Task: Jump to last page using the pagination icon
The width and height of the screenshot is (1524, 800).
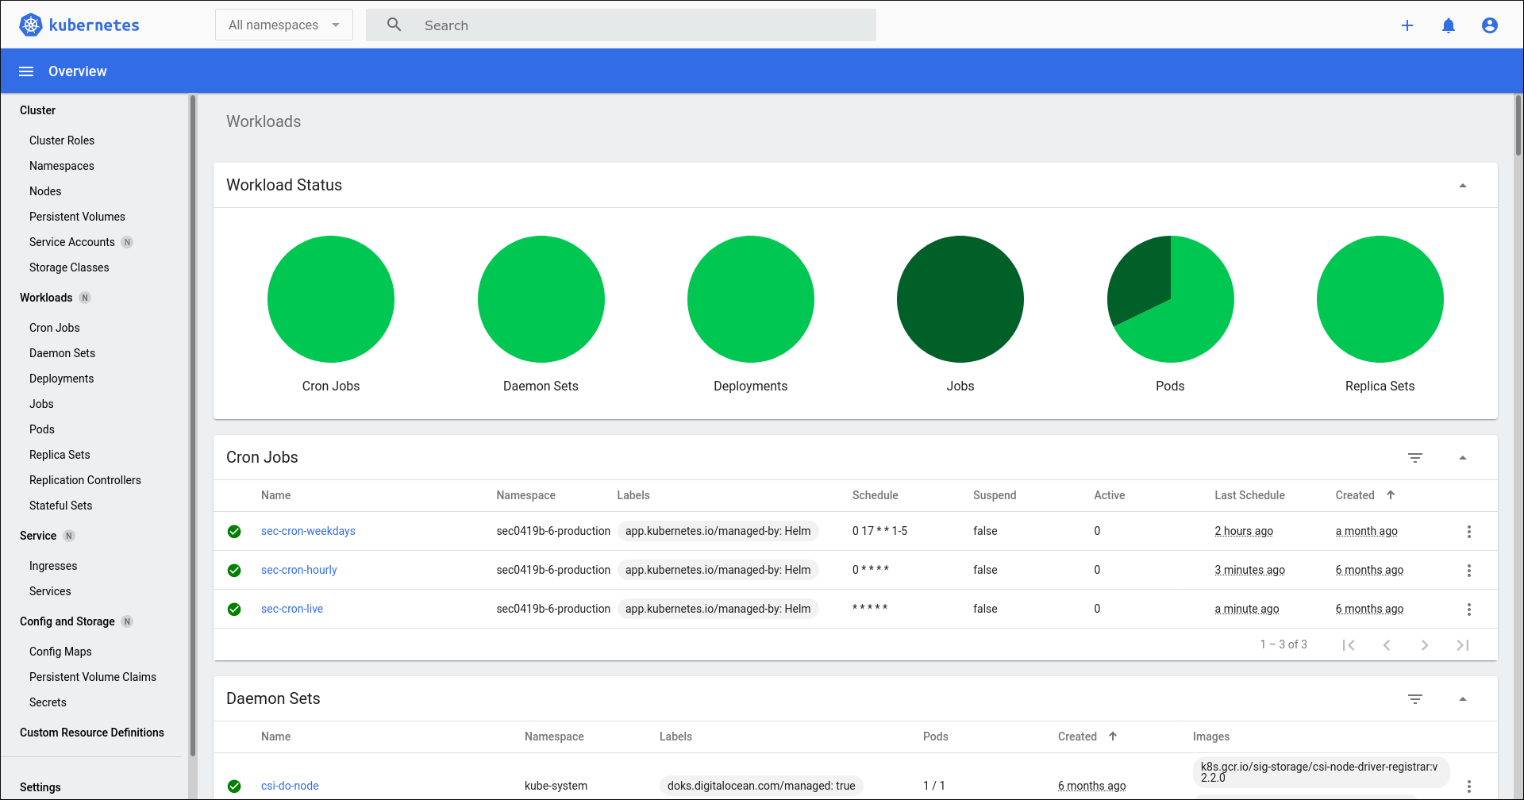Action: 1463,644
